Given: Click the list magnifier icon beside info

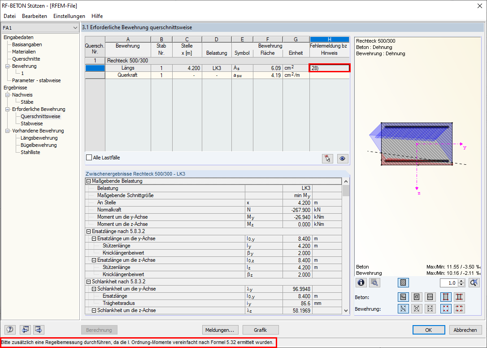Looking at the screenshot, I should pos(374,283).
